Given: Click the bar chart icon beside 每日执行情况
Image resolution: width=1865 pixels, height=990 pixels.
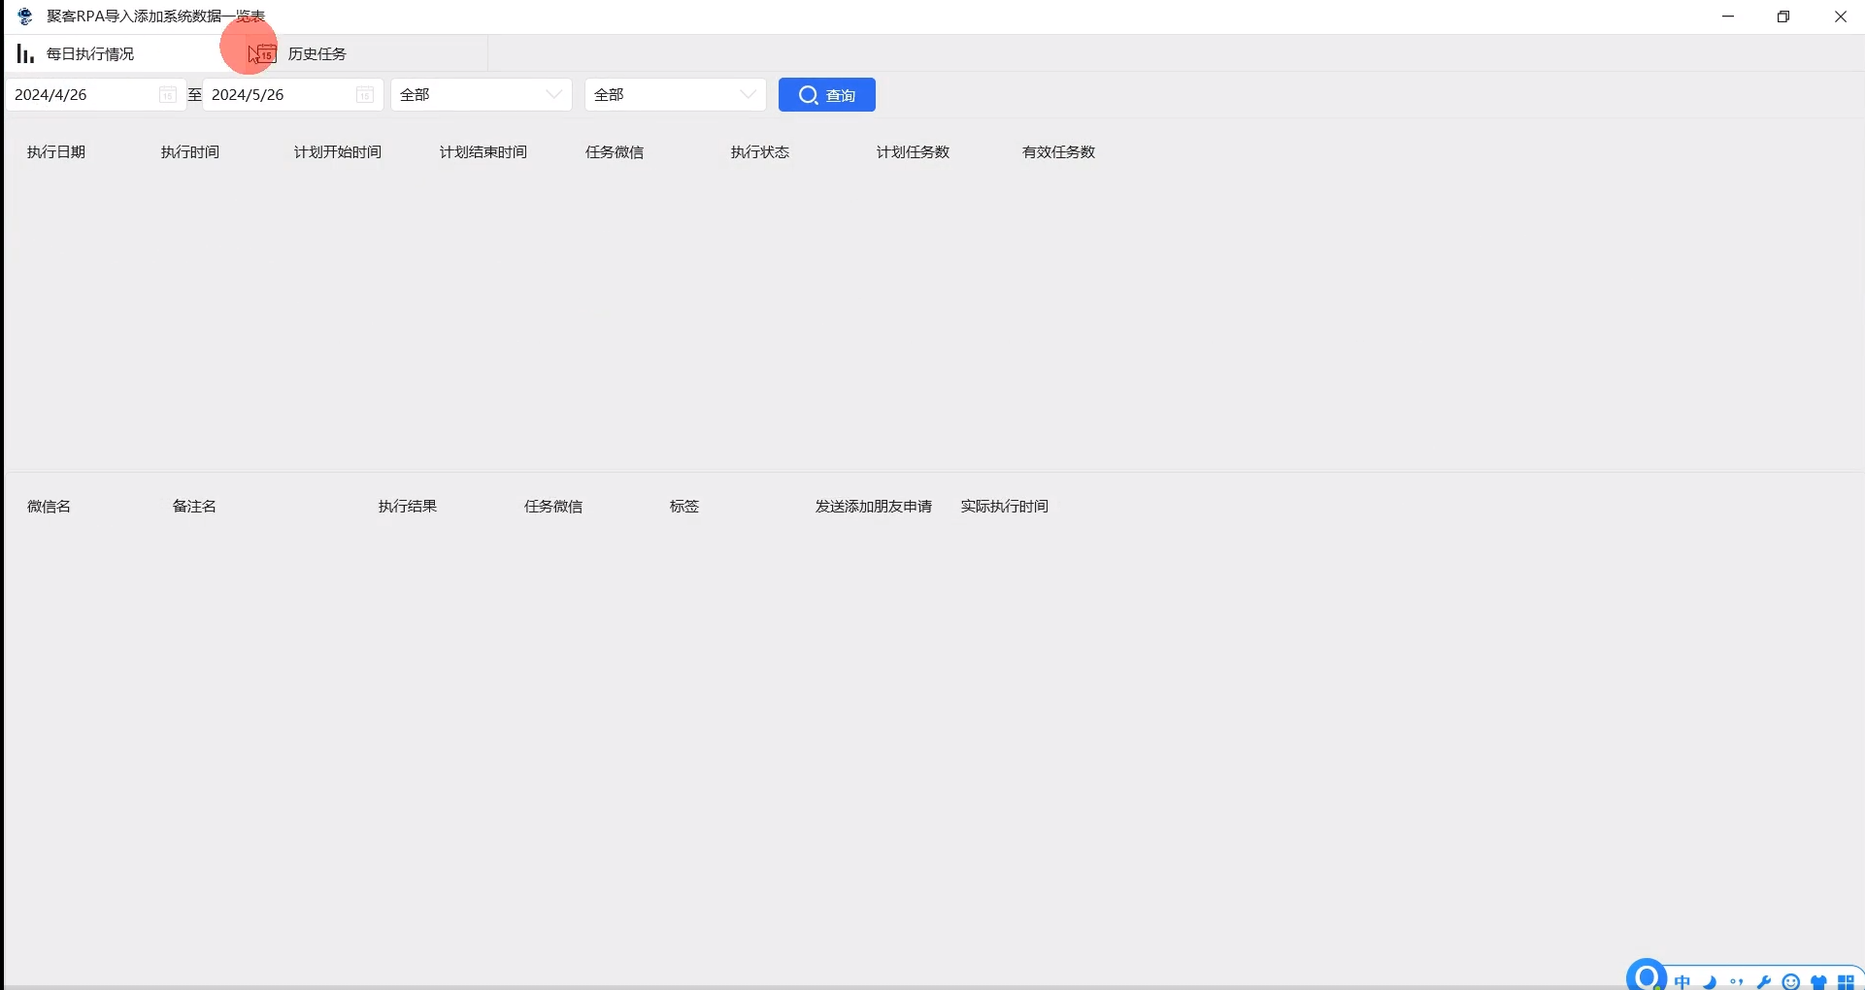Looking at the screenshot, I should pos(23,53).
